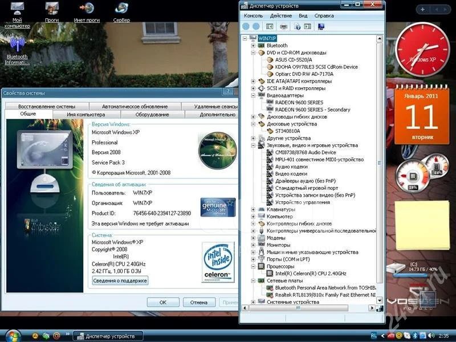The image size is (456, 342).
Task: Toggle the console tree pane toolbar icon
Action: coord(270,26)
